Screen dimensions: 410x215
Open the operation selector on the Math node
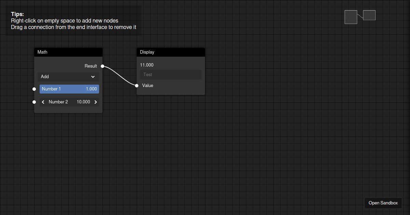tap(68, 77)
